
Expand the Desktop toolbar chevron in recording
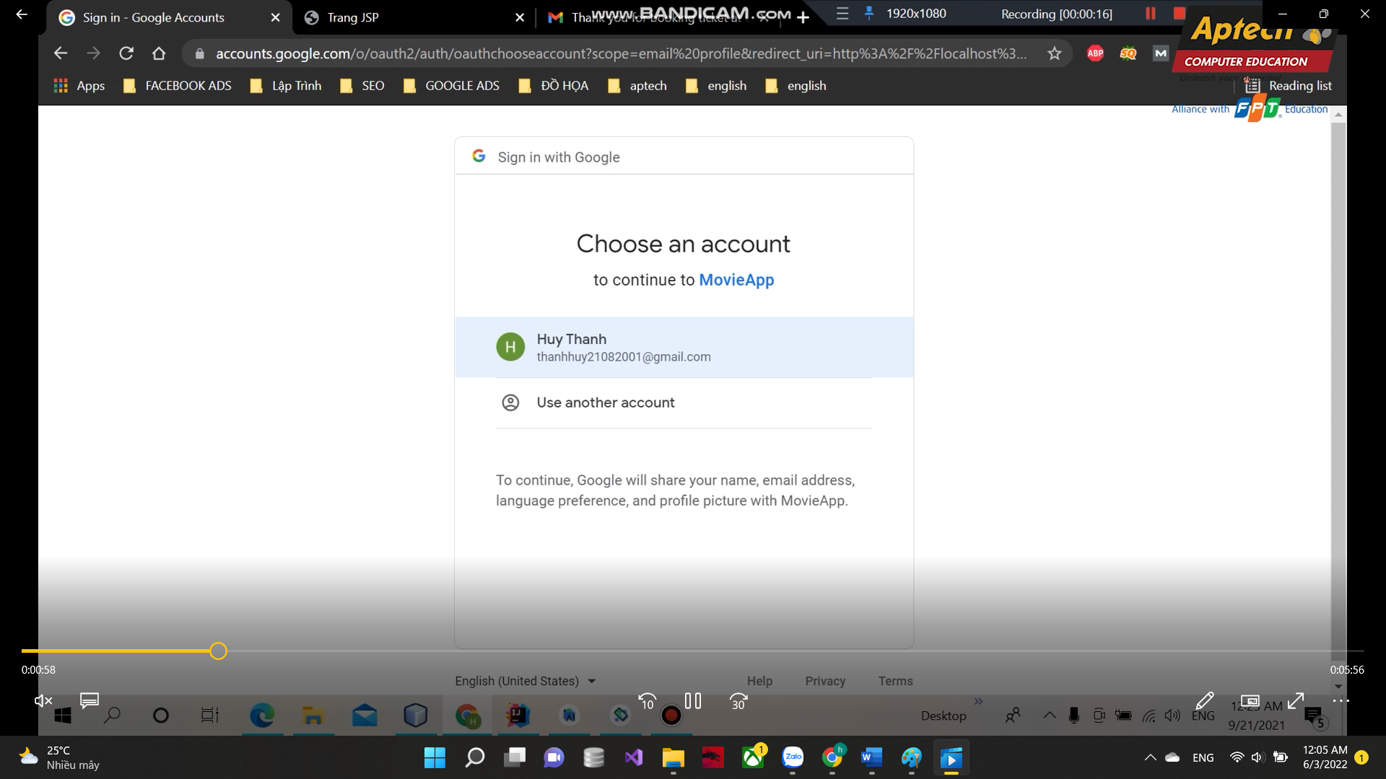point(978,701)
